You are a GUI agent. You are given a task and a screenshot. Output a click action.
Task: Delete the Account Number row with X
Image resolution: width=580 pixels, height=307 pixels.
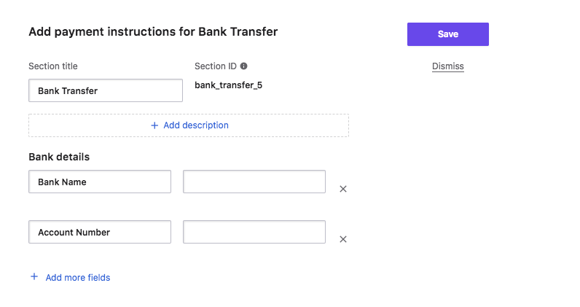pos(343,239)
